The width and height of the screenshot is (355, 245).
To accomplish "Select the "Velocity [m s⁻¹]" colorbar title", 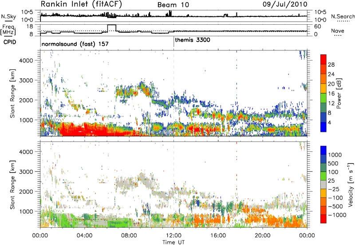I will click(x=351, y=184).
